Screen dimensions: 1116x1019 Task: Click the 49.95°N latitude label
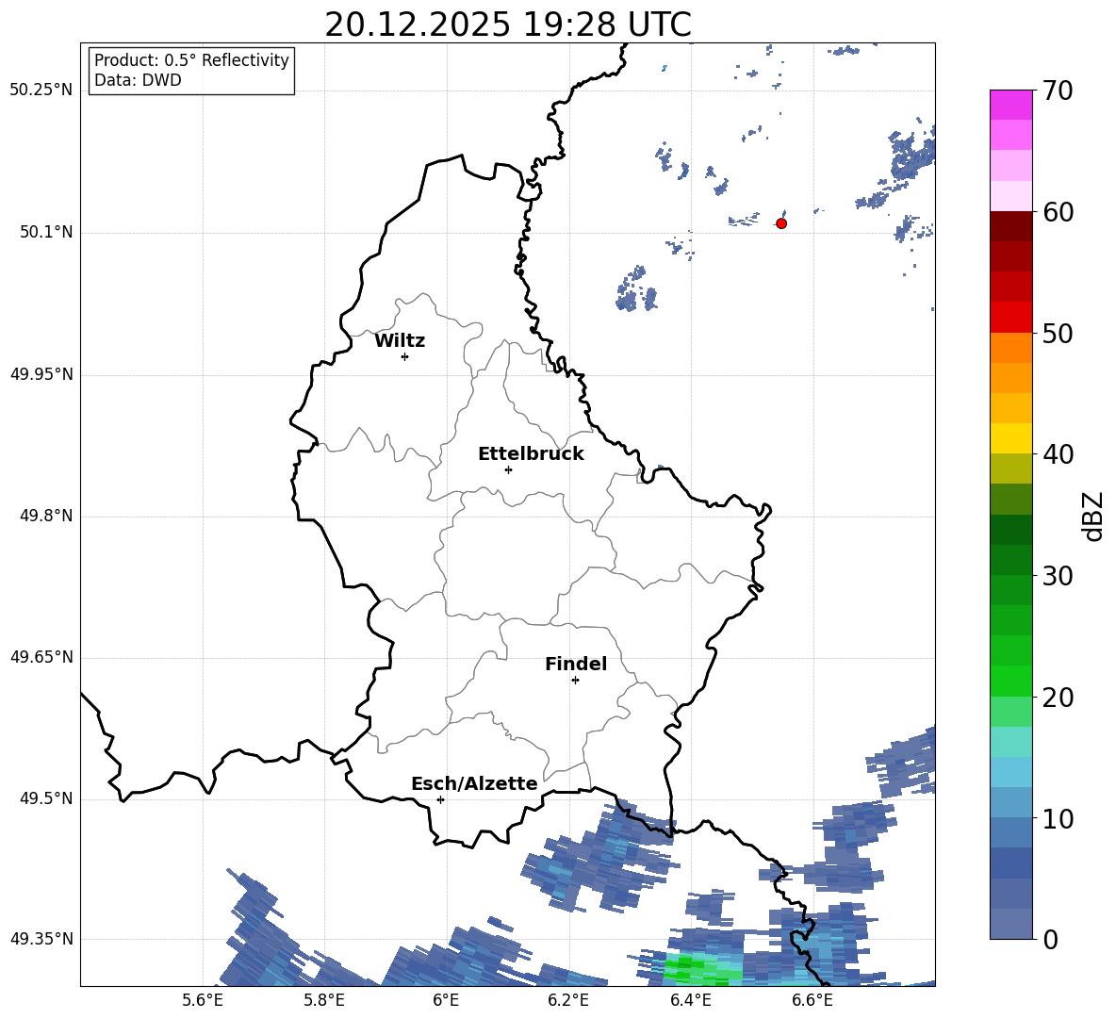pos(41,374)
